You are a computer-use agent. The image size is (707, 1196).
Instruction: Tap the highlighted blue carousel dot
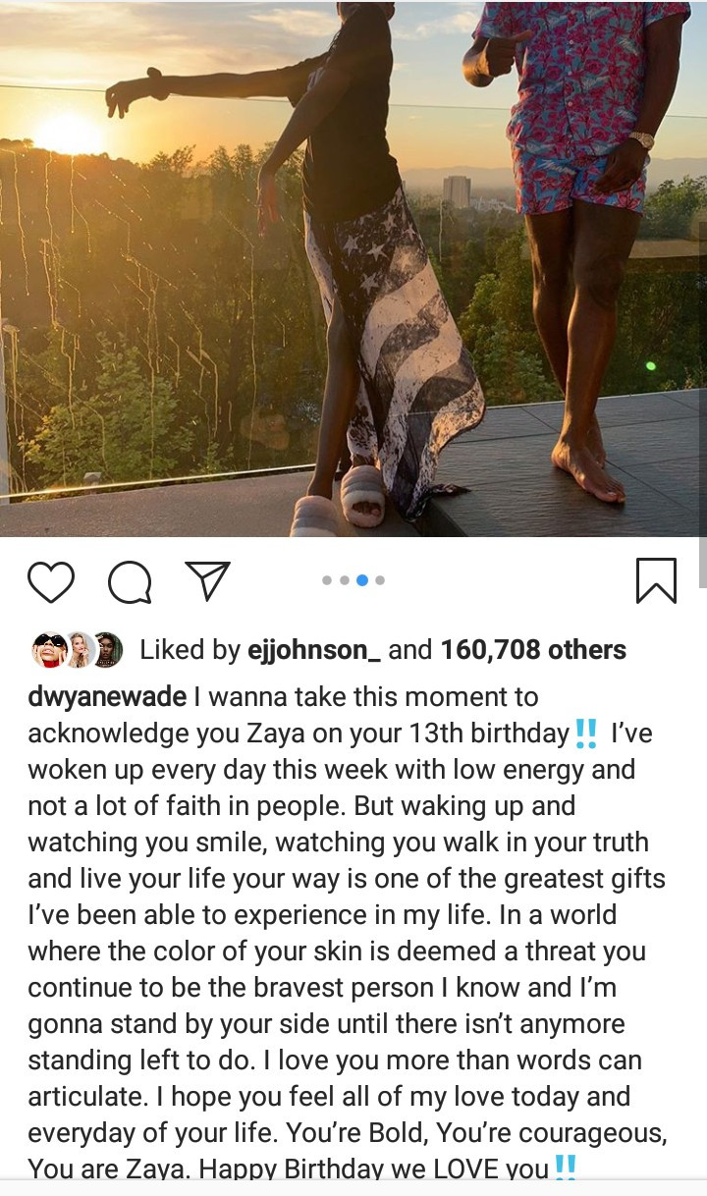(362, 580)
